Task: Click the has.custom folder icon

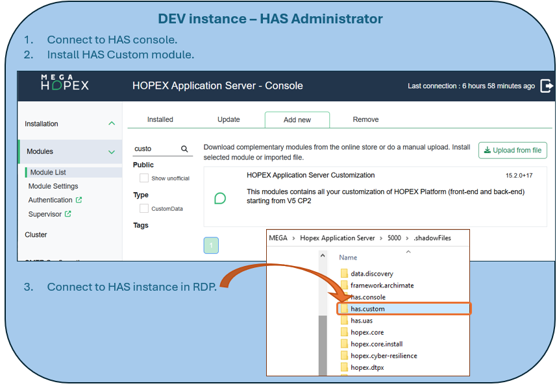Action: (344, 309)
